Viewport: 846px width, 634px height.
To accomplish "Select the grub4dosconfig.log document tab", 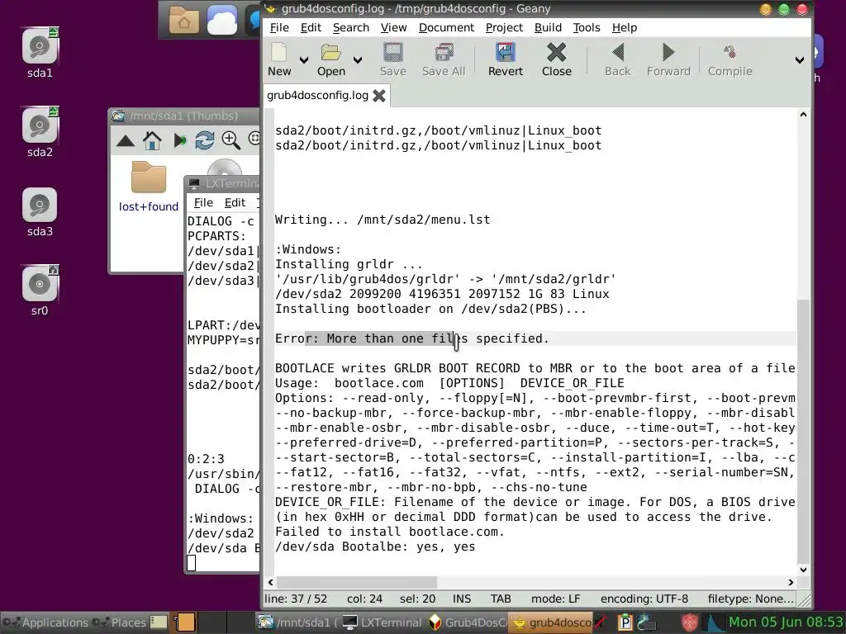I will tap(317, 96).
